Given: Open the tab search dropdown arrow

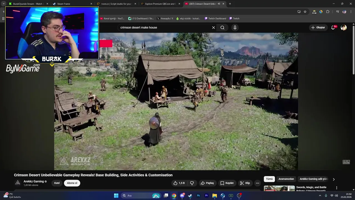Looking at the screenshot, I should (x=4, y=4).
